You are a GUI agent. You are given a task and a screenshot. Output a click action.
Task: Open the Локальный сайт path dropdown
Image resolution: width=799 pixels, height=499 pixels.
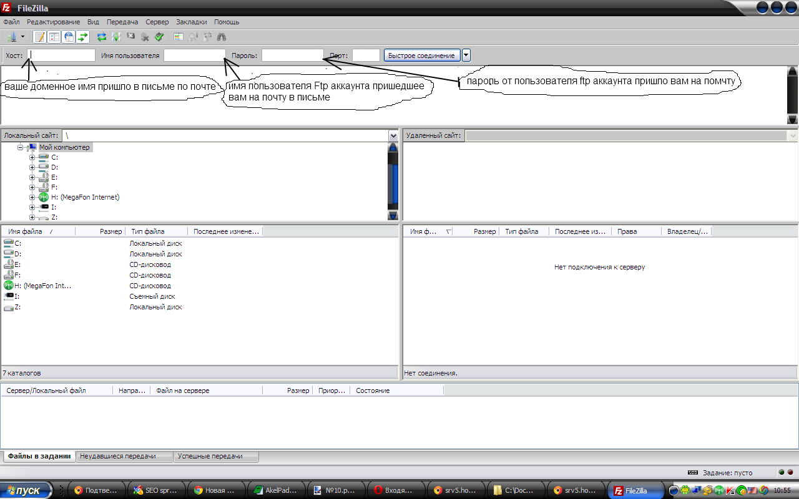click(393, 135)
